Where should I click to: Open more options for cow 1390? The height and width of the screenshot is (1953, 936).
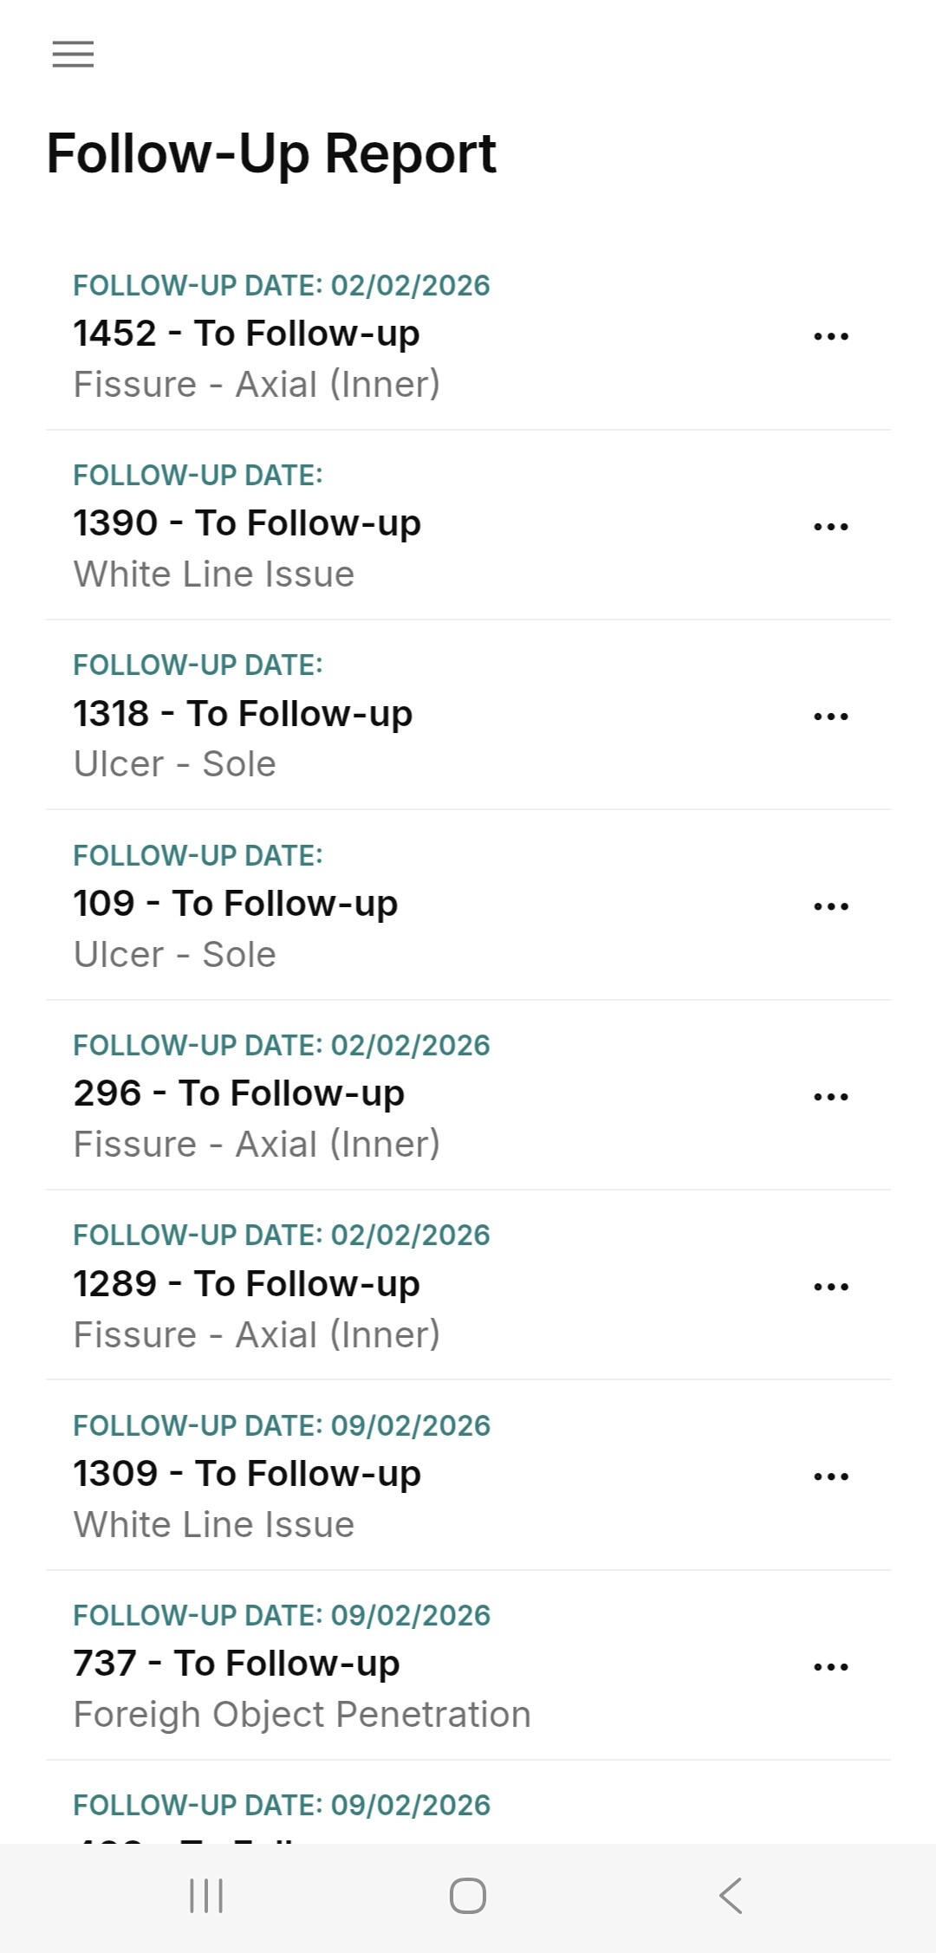click(x=830, y=526)
